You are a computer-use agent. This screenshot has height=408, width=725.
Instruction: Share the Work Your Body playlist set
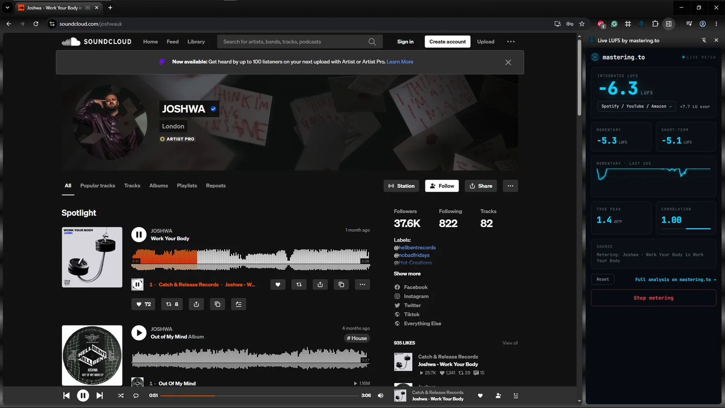click(x=196, y=304)
